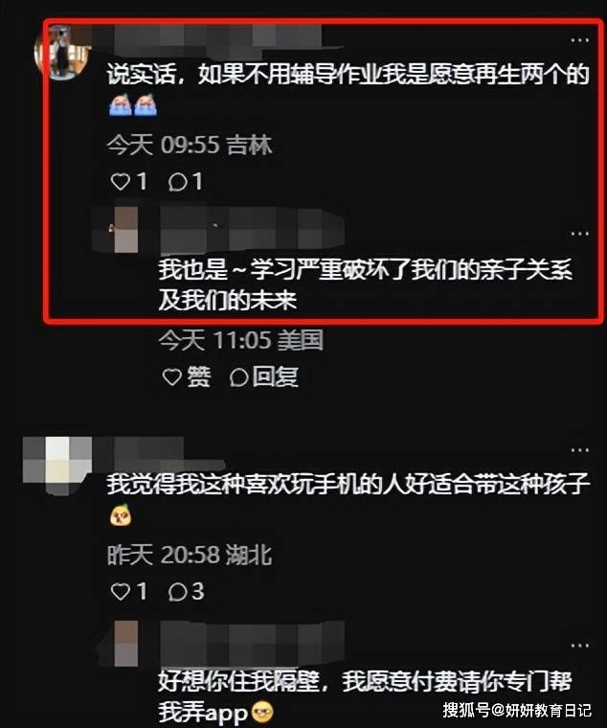This screenshot has width=607, height=728.
Task: Click the 搜狐号@妍妍教育日记 watermark
Action: [516, 711]
